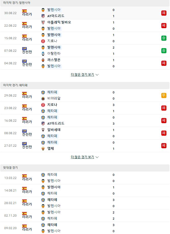Click the AT마드리드 crest in 30.08.22 match
The height and width of the screenshot is (234, 170).
pos(43,16)
